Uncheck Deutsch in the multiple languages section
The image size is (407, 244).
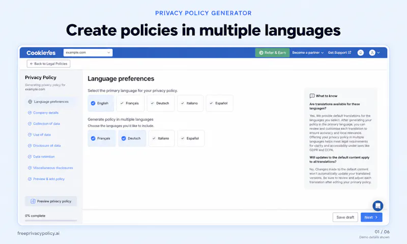pos(132,138)
